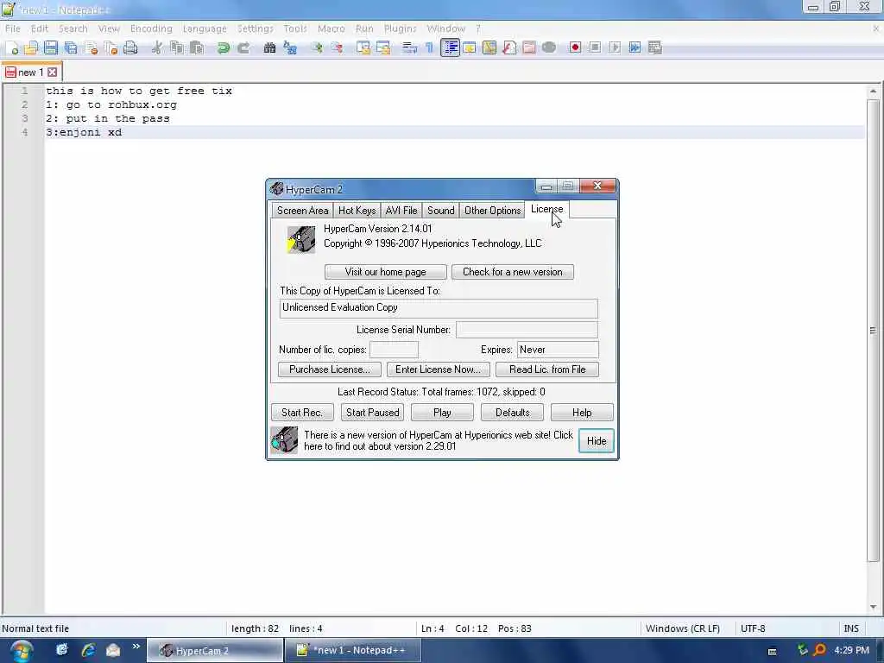Click the Zoom In toolbar icon

[317, 48]
